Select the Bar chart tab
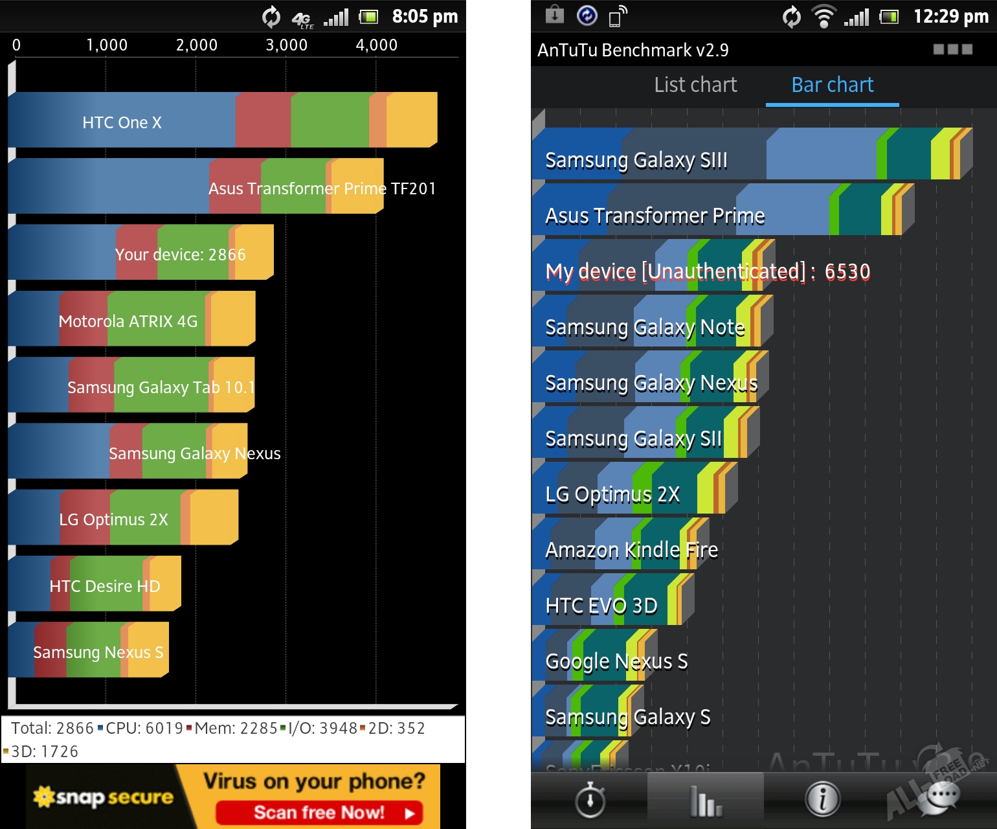Image resolution: width=997 pixels, height=829 pixels. point(832,85)
